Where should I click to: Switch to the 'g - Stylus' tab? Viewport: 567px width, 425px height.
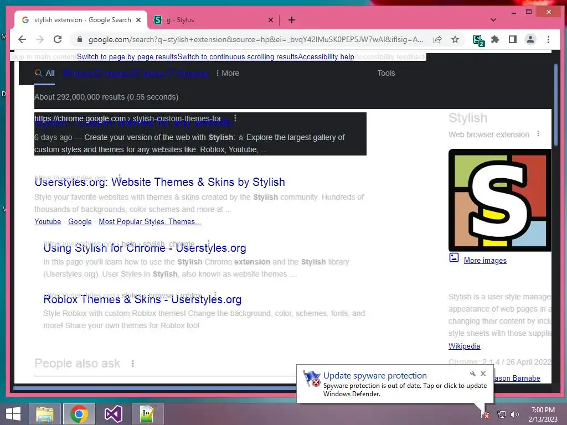(x=213, y=20)
